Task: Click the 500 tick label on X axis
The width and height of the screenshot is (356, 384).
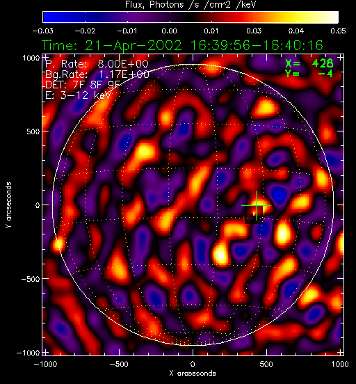Action: pyautogui.click(x=266, y=364)
